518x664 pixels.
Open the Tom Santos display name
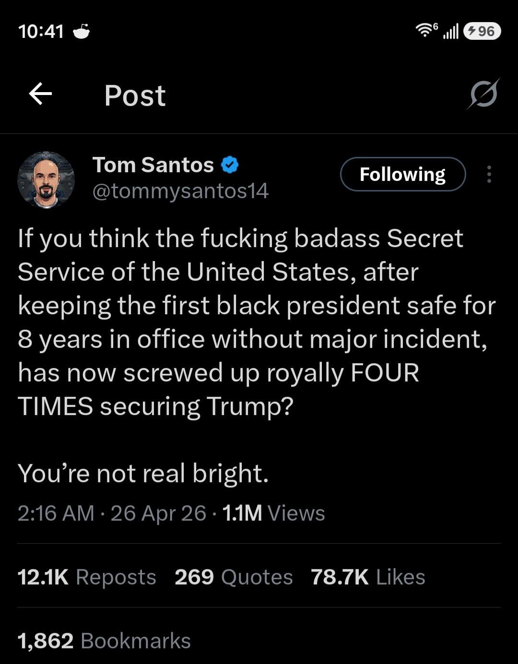coord(153,165)
